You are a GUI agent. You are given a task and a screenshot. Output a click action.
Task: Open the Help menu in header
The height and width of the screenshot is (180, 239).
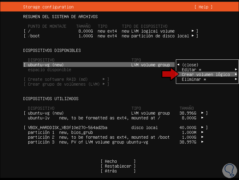[203, 7]
